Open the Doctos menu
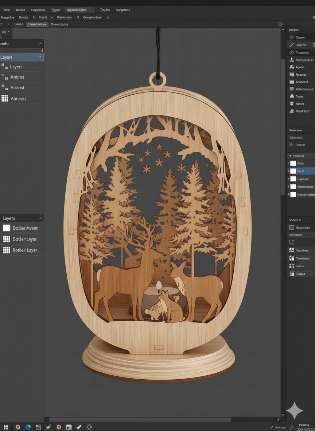The width and height of the screenshot is (315, 431). pyautogui.click(x=20, y=10)
